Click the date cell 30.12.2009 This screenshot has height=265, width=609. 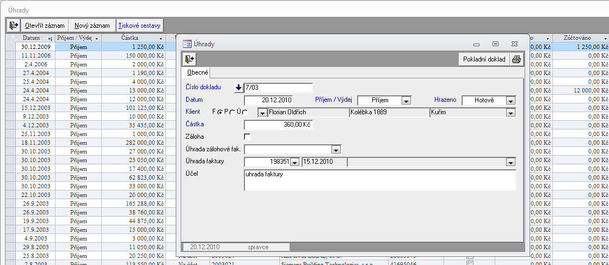click(x=35, y=47)
